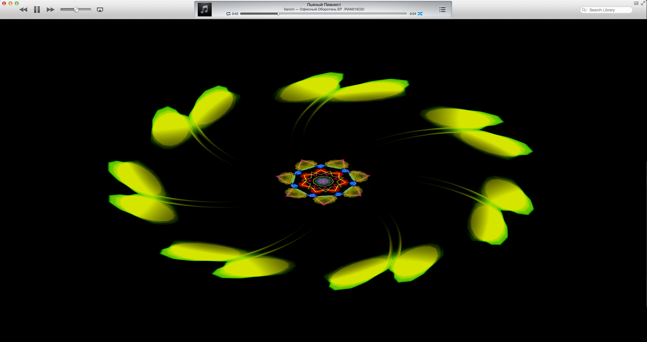Screen dimensions: 647x342
Task: Open the search options dropdown arrow
Action: click(x=586, y=10)
